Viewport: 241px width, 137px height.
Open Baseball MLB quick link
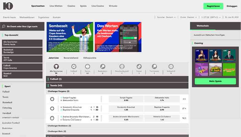pyautogui.click(x=22, y=75)
